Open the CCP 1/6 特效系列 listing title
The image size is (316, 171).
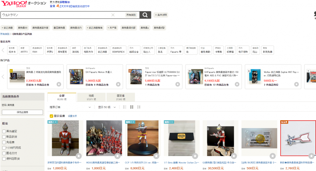[x=142, y=162]
